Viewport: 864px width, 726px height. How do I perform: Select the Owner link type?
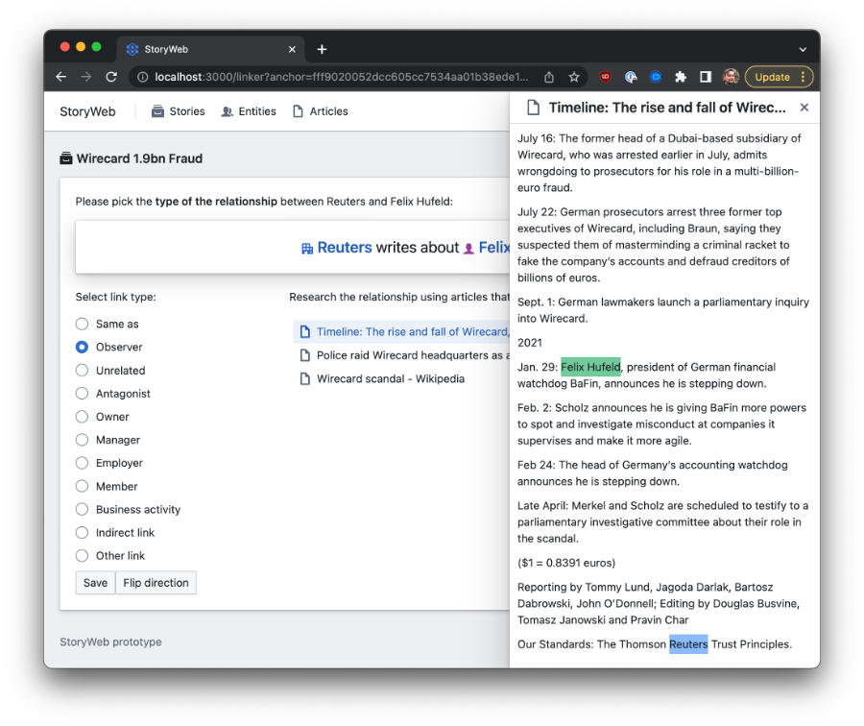click(83, 417)
